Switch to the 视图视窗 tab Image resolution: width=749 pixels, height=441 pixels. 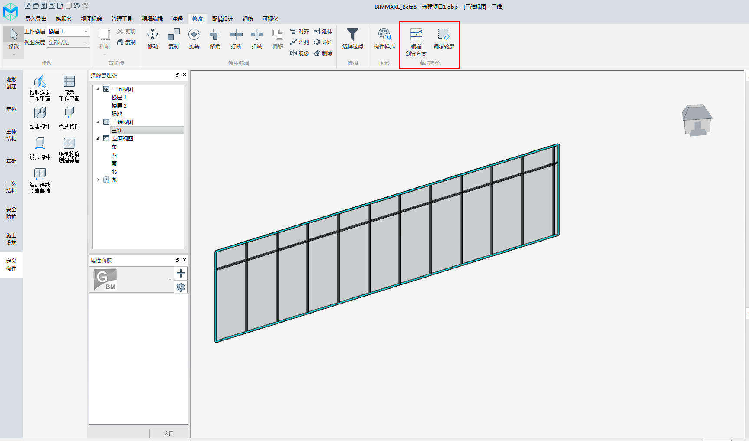[x=92, y=19]
